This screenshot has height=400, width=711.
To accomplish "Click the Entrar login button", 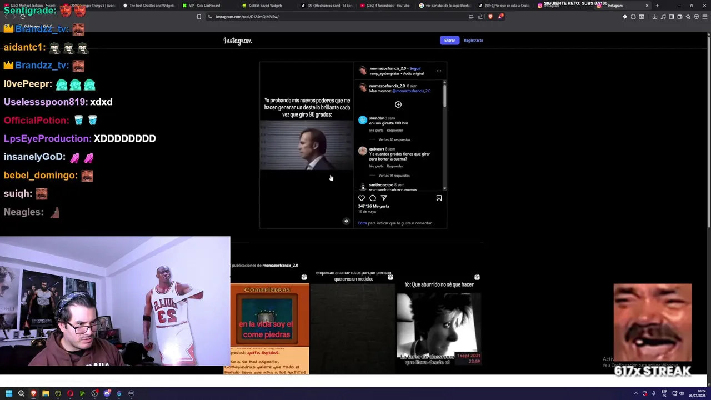I will (x=449, y=40).
